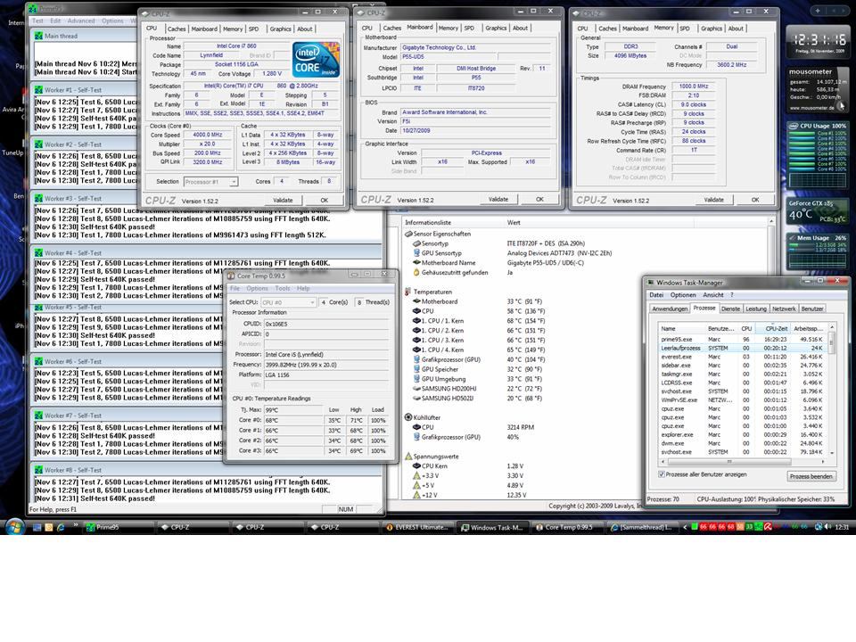Open Leistung tab in Task-Manager

pos(755,309)
